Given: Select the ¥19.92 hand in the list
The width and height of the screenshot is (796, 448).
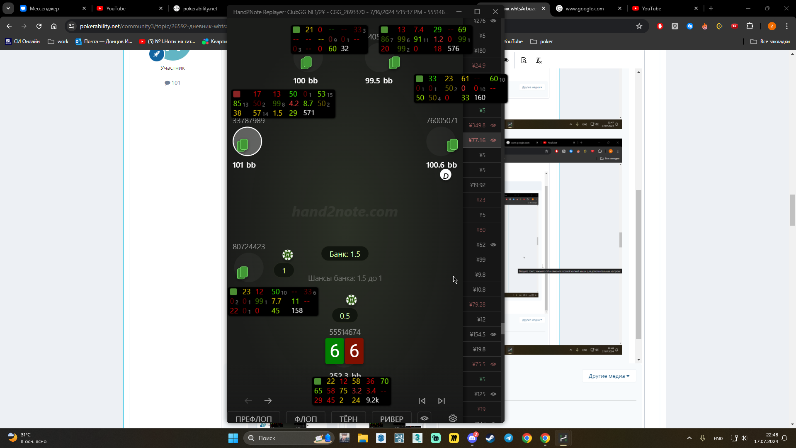Looking at the screenshot, I should coord(482,185).
